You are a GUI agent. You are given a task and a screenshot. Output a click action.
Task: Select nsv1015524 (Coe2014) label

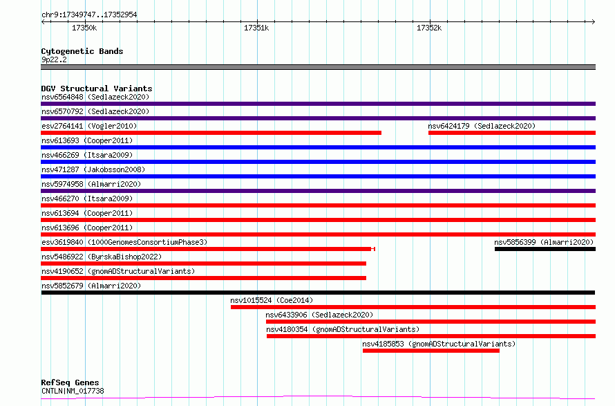pos(272,300)
